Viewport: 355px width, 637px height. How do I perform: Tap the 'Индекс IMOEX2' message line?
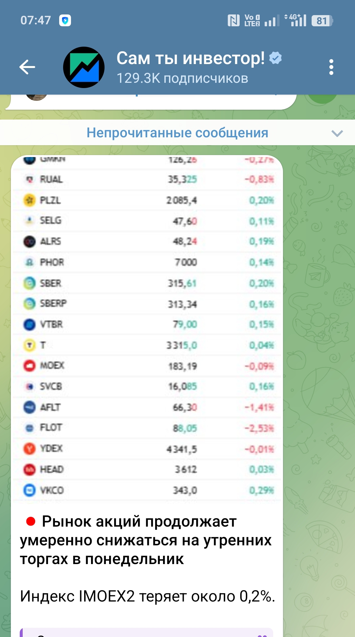point(147,596)
